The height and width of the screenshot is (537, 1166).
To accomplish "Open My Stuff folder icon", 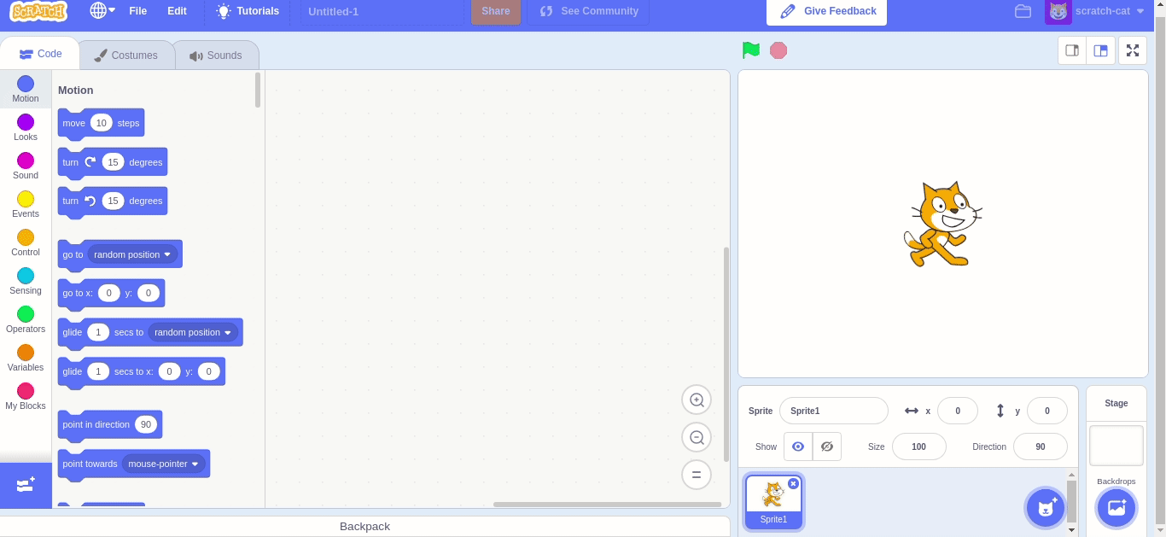I will point(1023,11).
